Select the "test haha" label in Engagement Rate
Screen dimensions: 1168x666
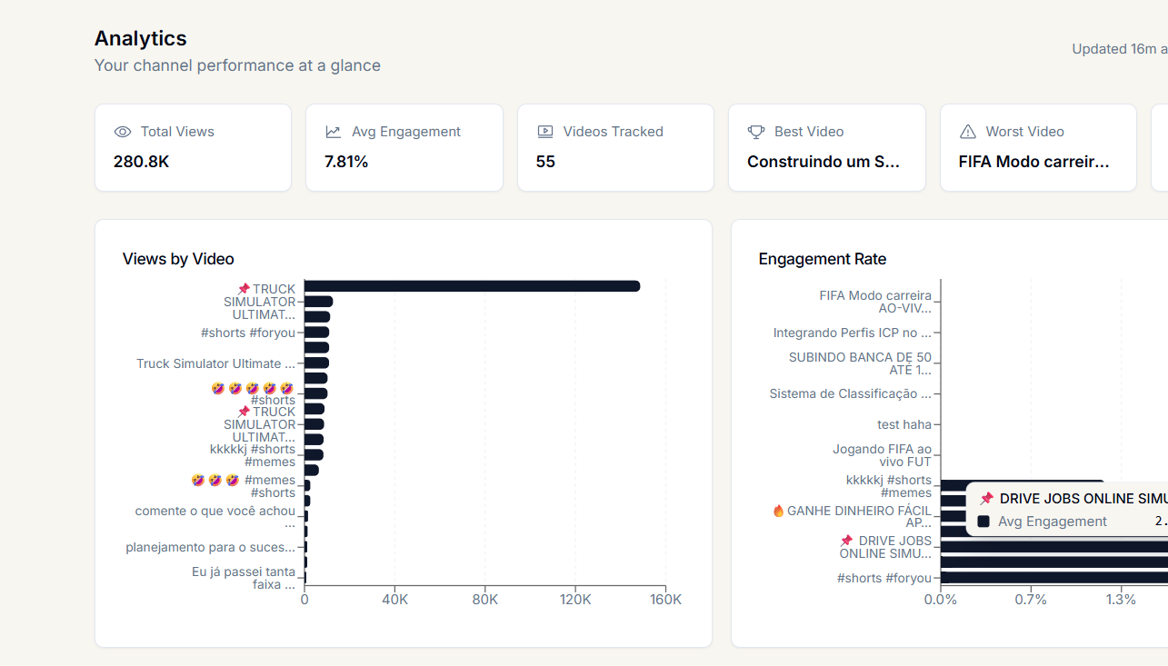point(903,424)
